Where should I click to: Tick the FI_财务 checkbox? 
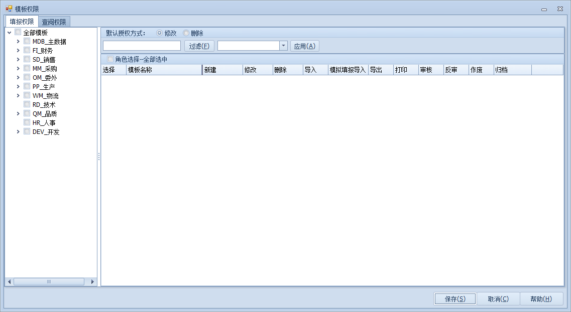click(x=27, y=51)
